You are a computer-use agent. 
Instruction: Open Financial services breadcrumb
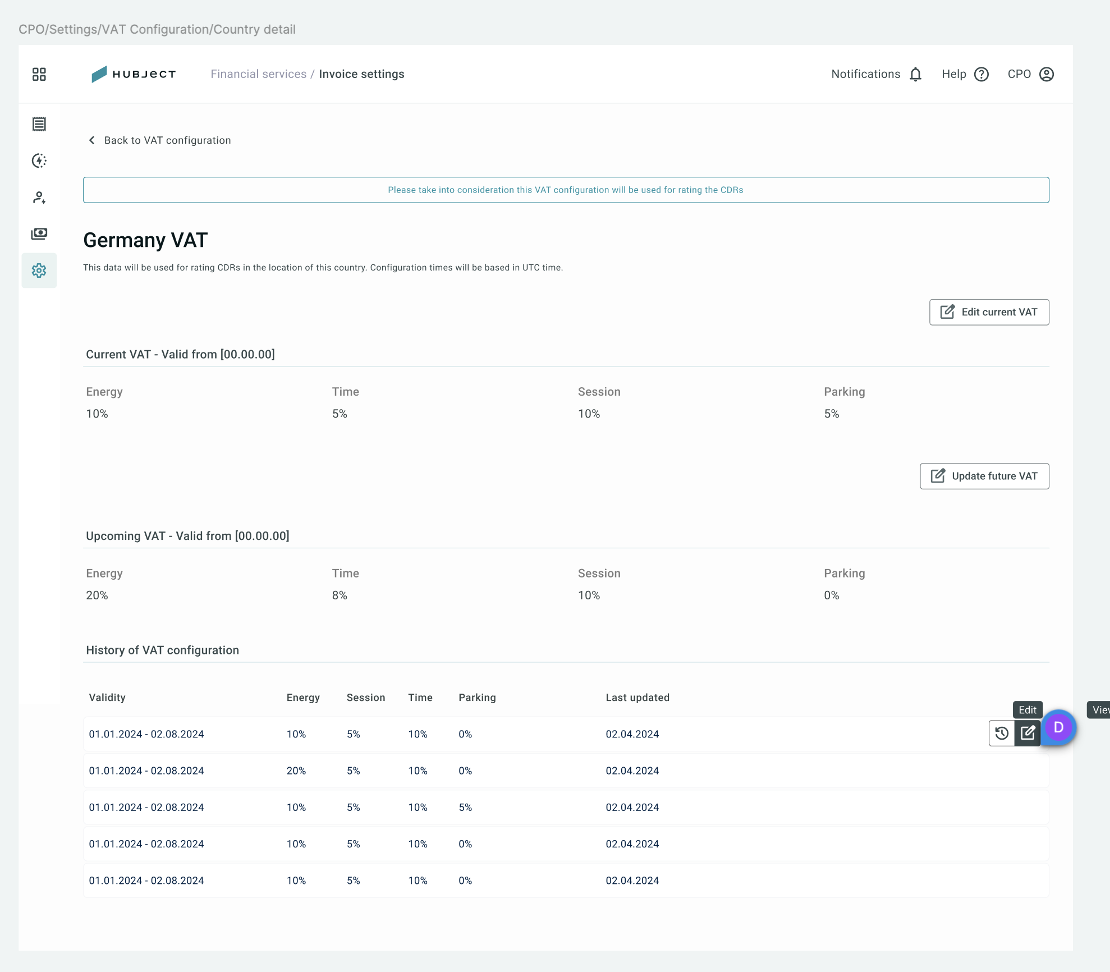coord(258,74)
